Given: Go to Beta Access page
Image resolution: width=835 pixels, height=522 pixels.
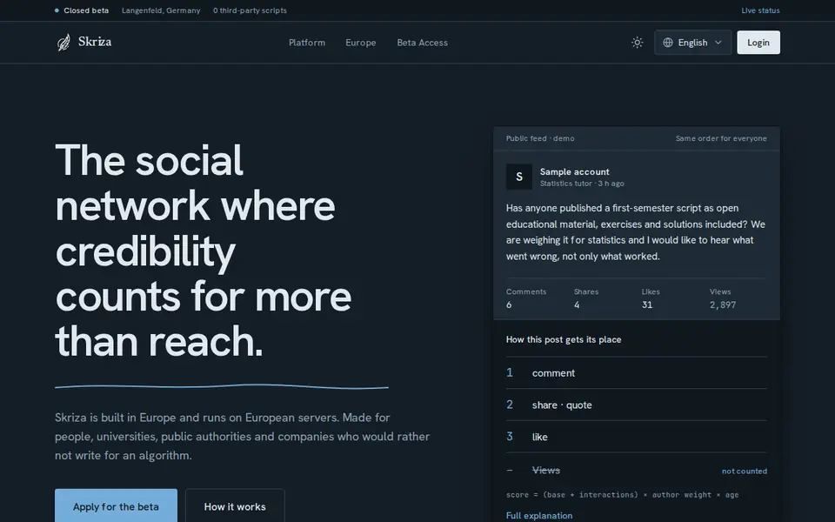Looking at the screenshot, I should pos(423,43).
